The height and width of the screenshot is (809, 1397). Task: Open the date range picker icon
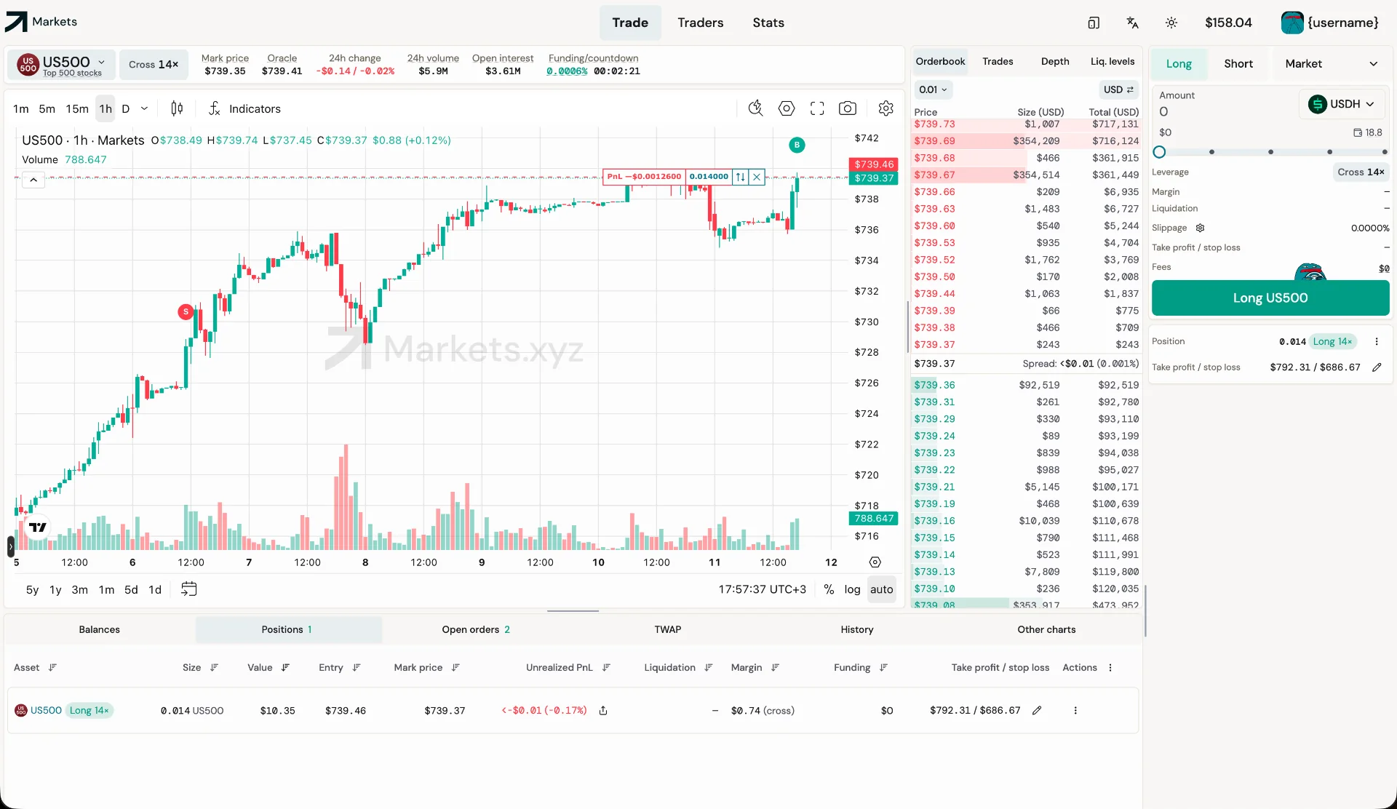pyautogui.click(x=188, y=589)
